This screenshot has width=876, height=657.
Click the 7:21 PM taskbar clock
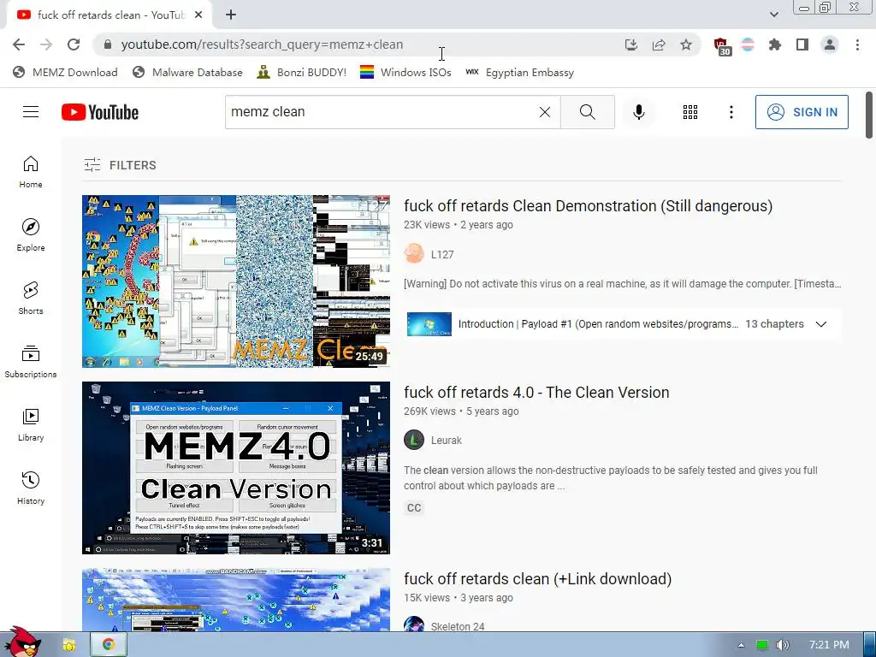point(829,645)
